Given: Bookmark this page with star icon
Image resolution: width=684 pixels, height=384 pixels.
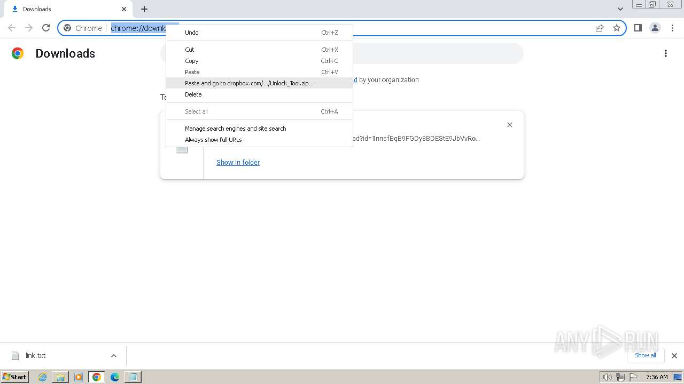Looking at the screenshot, I should pyautogui.click(x=617, y=28).
